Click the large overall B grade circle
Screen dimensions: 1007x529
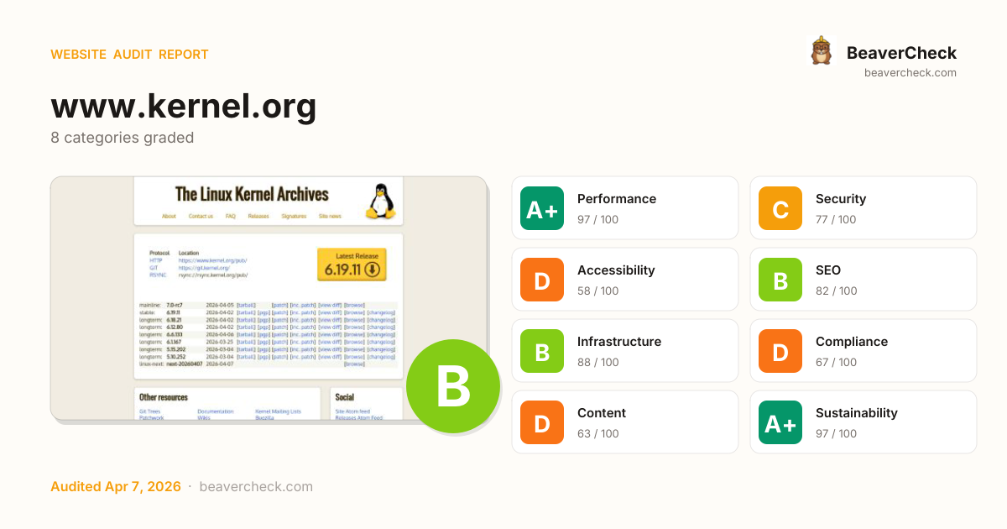coord(453,386)
